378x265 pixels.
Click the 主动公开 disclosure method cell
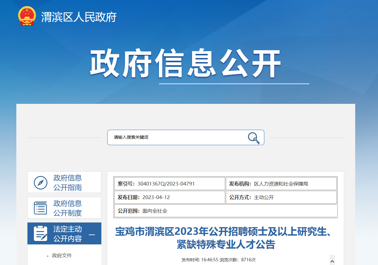263,197
